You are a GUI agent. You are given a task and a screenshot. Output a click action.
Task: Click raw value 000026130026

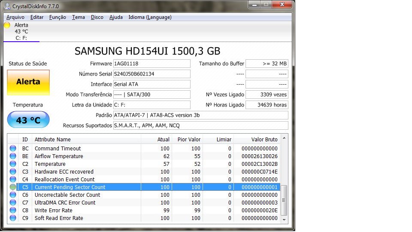pyautogui.click(x=260, y=156)
